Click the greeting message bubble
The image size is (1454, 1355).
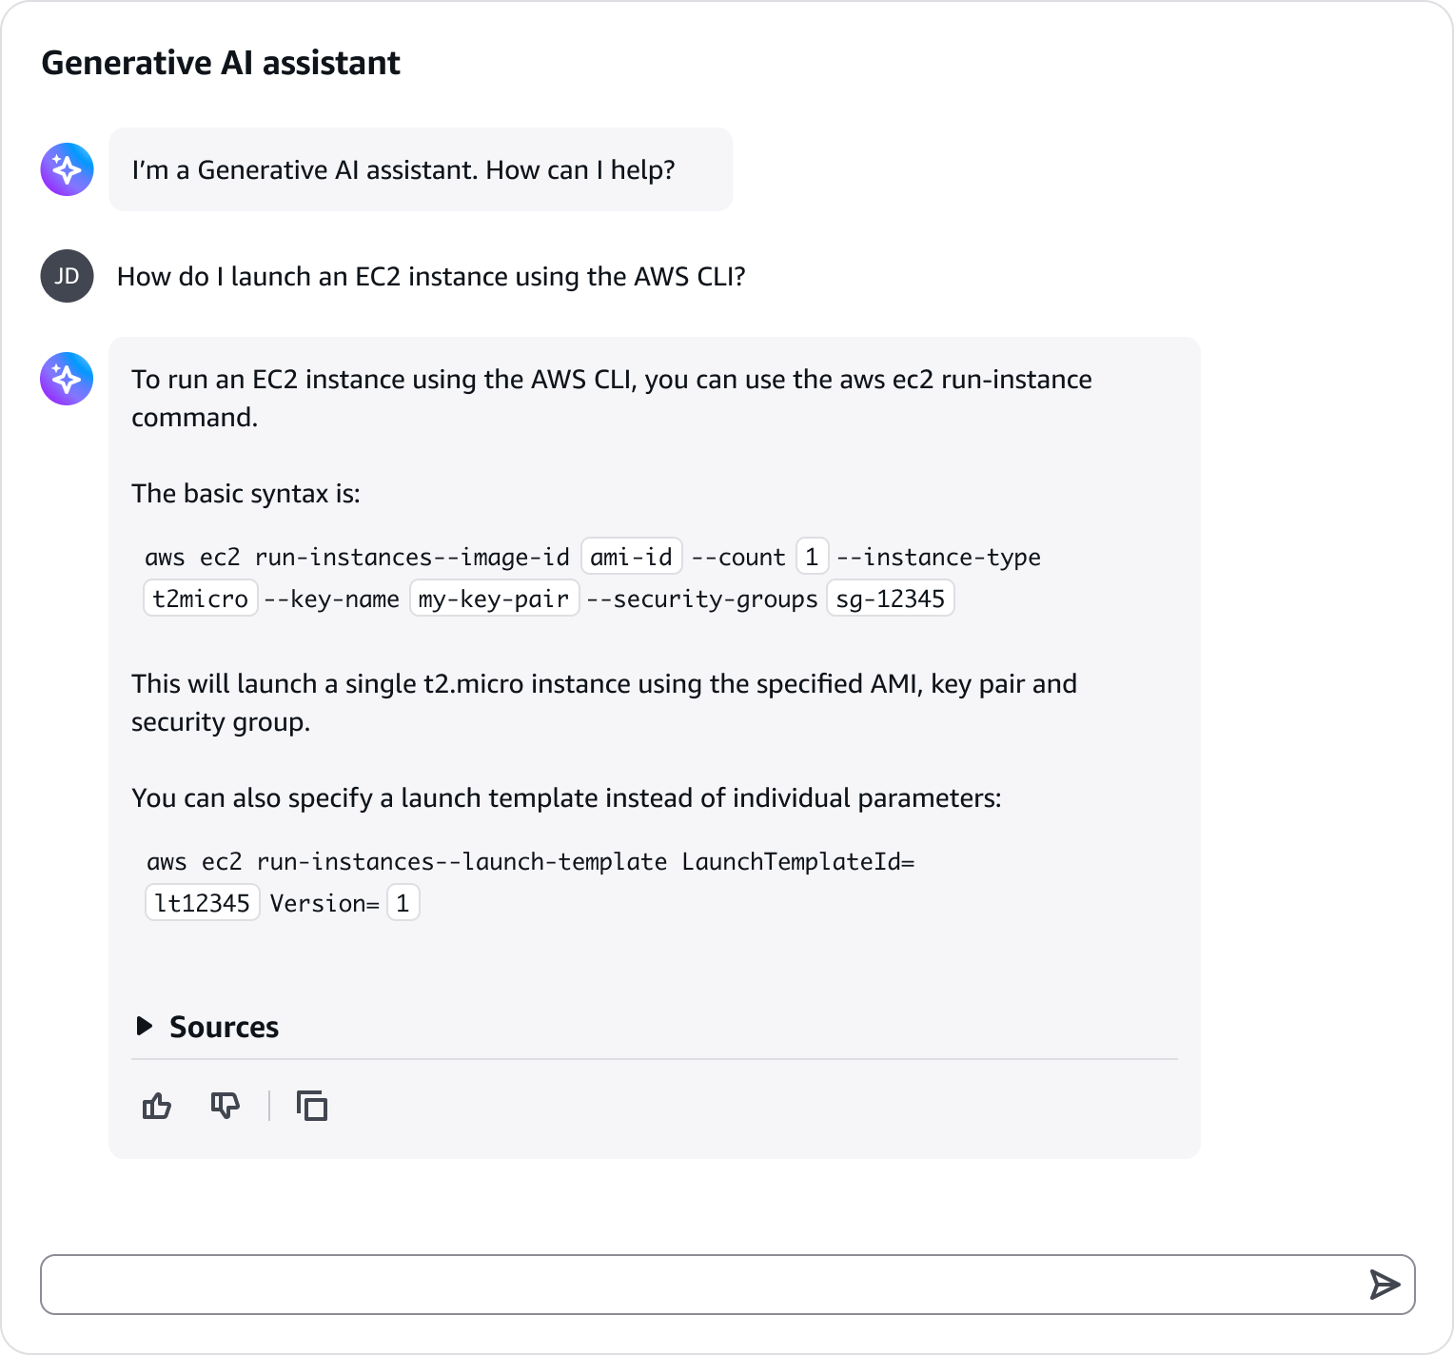[x=421, y=169]
